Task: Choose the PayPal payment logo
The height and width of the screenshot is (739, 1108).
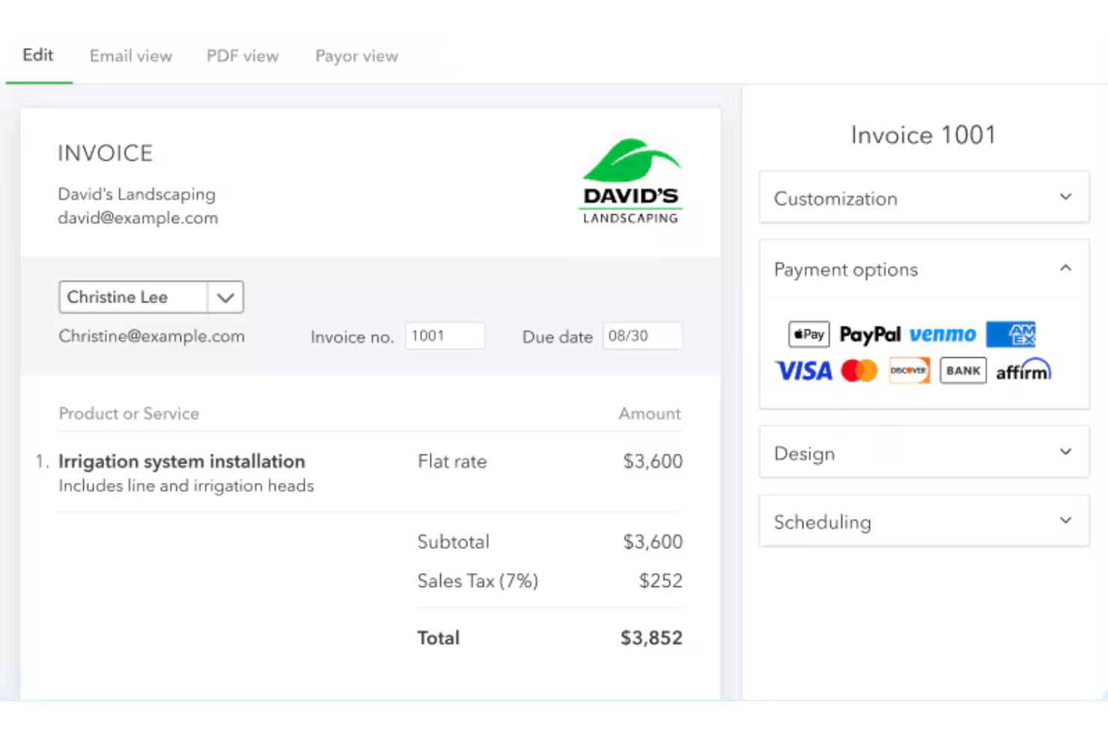Action: point(870,335)
